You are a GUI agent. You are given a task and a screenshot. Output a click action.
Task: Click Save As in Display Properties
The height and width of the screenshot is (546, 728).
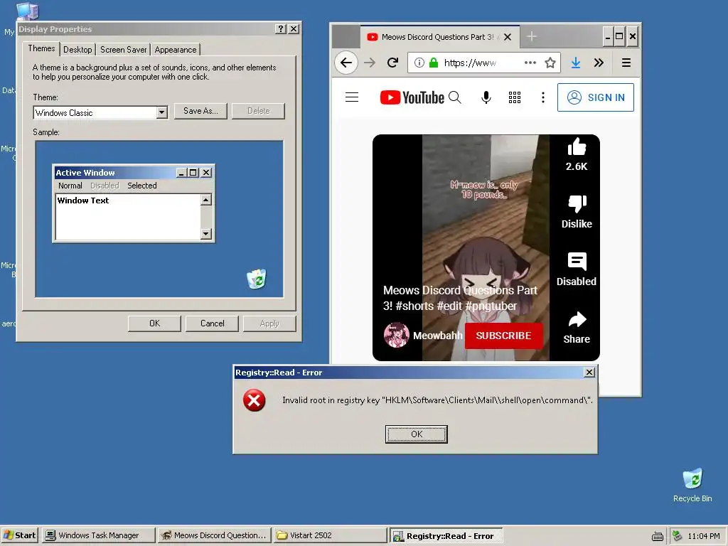point(200,111)
